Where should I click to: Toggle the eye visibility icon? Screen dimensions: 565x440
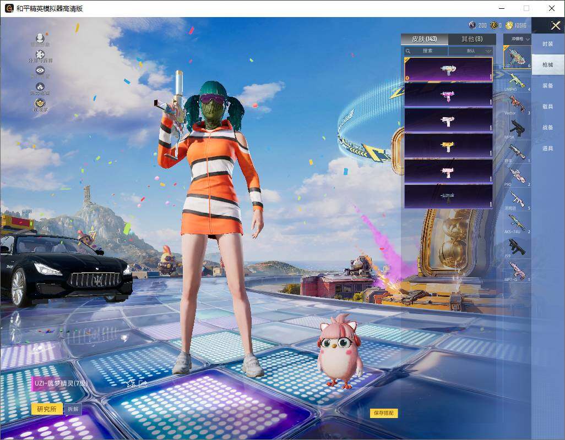click(x=40, y=70)
